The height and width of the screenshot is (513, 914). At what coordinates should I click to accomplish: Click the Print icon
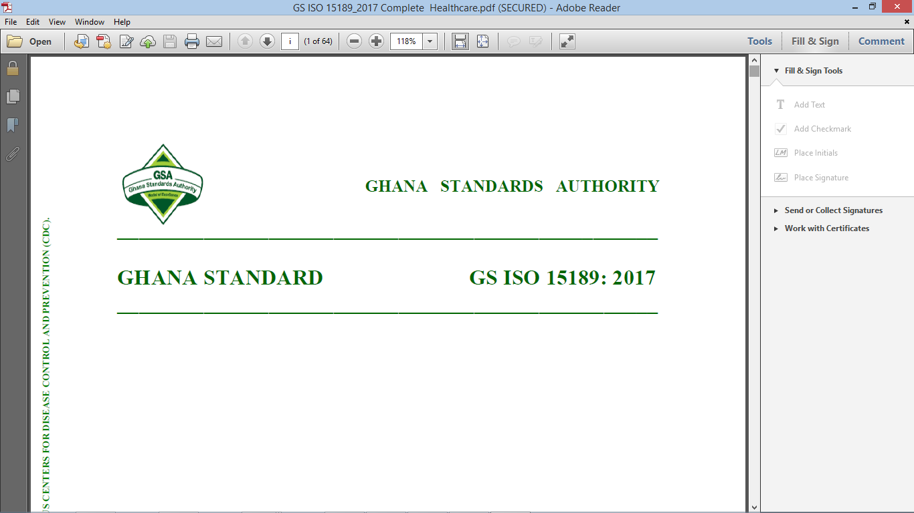(x=192, y=41)
